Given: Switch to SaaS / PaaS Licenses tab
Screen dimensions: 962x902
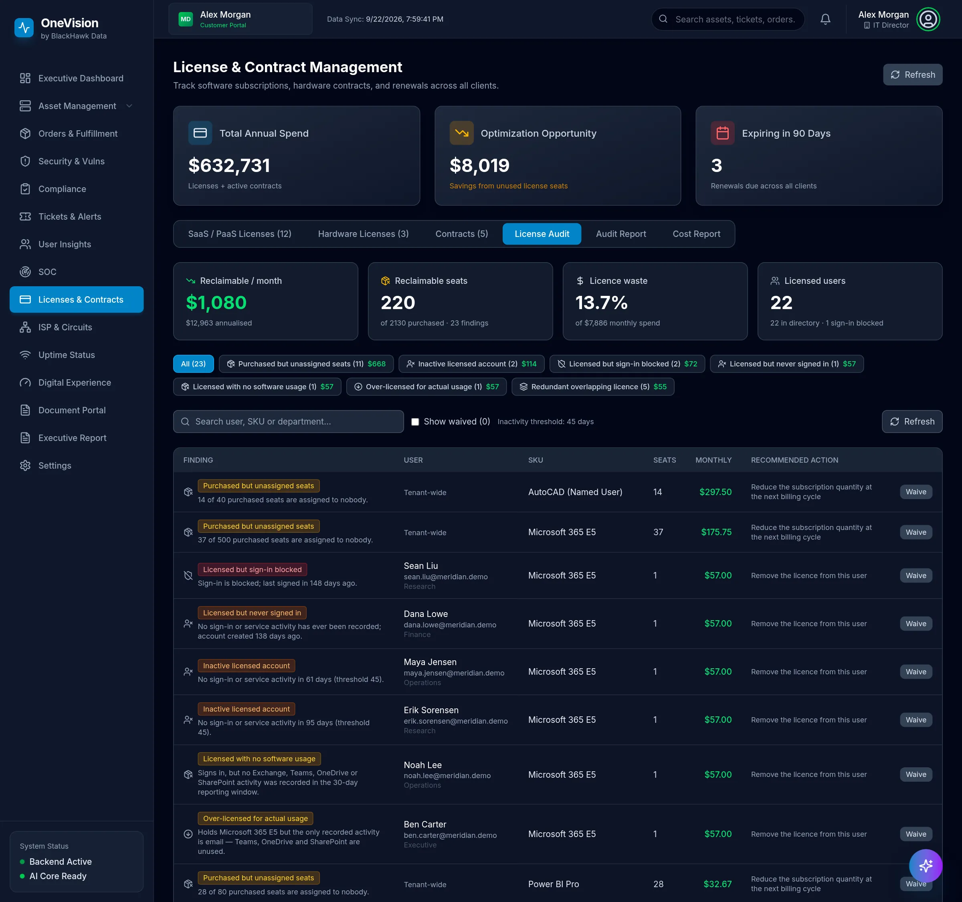Looking at the screenshot, I should [x=240, y=234].
